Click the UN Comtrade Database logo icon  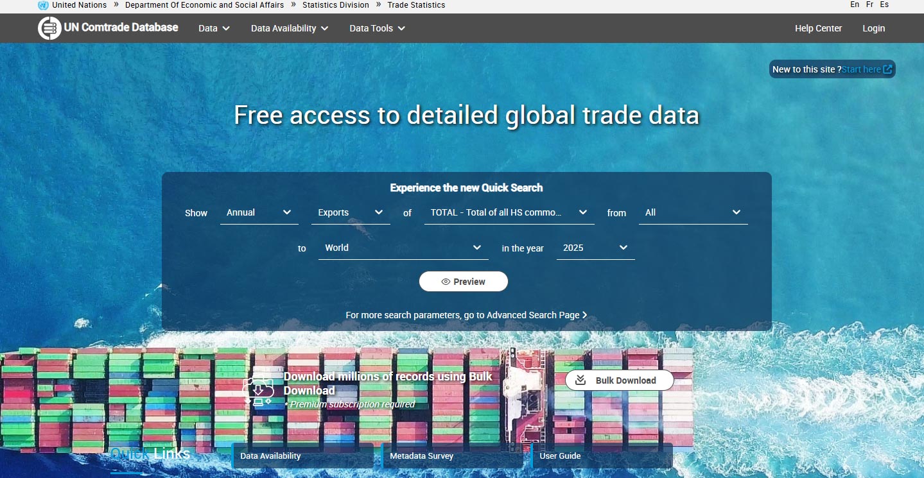[49, 28]
